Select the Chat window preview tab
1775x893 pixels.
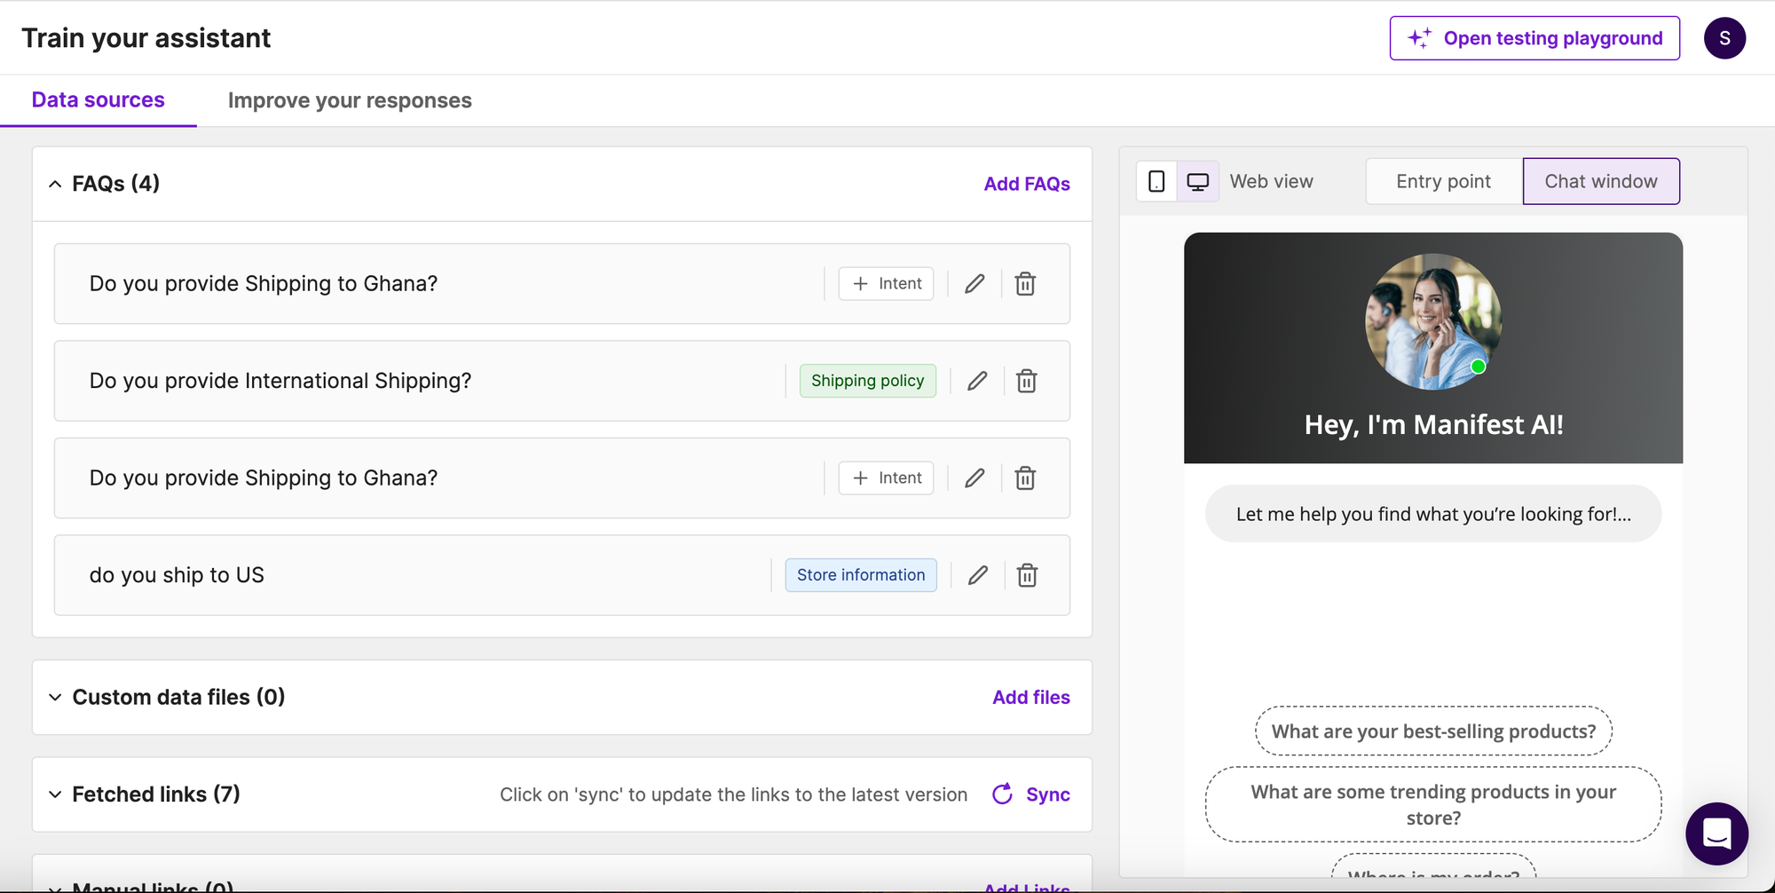(x=1601, y=181)
